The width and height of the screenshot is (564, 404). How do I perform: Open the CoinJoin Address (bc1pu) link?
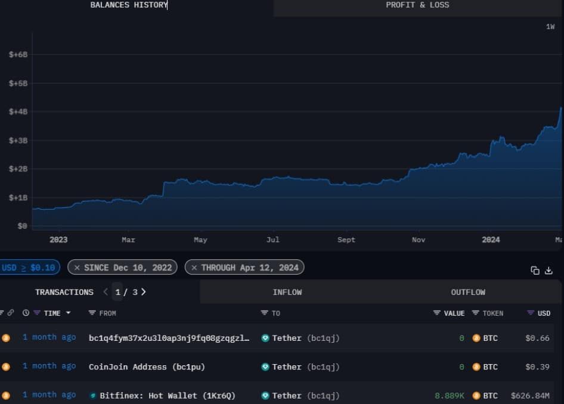[147, 367]
